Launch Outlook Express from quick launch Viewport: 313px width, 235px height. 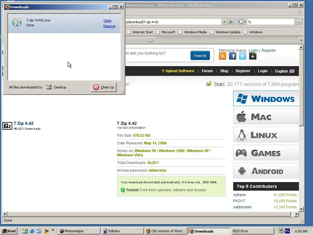tap(39, 231)
